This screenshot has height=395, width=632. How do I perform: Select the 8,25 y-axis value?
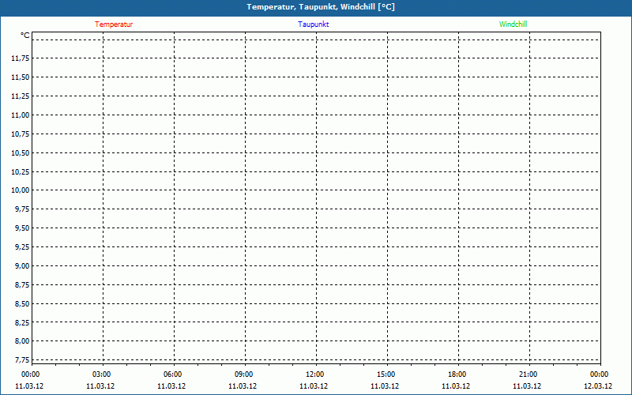[x=22, y=322]
